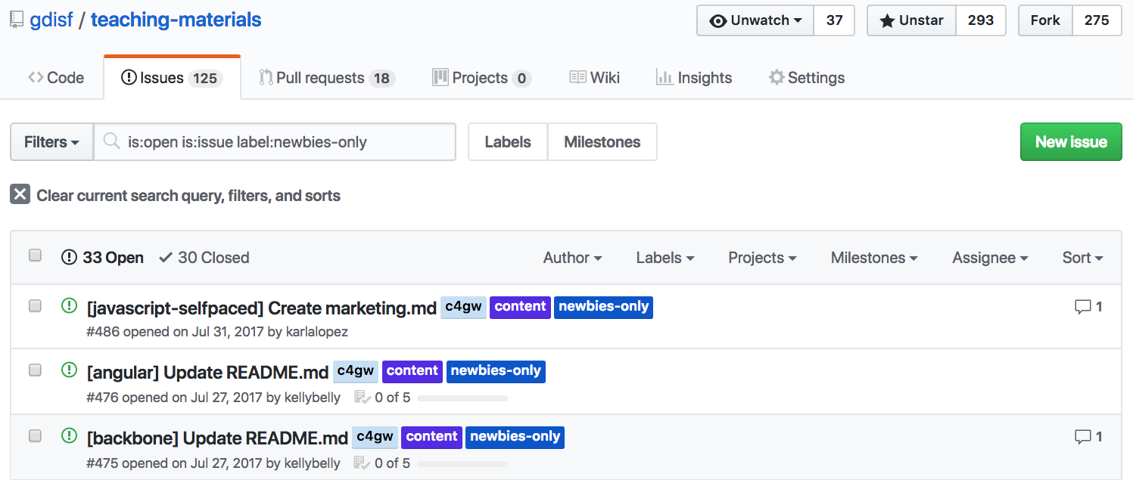Open the Filters dropdown
Screen dimensions: 1133x480
point(51,142)
